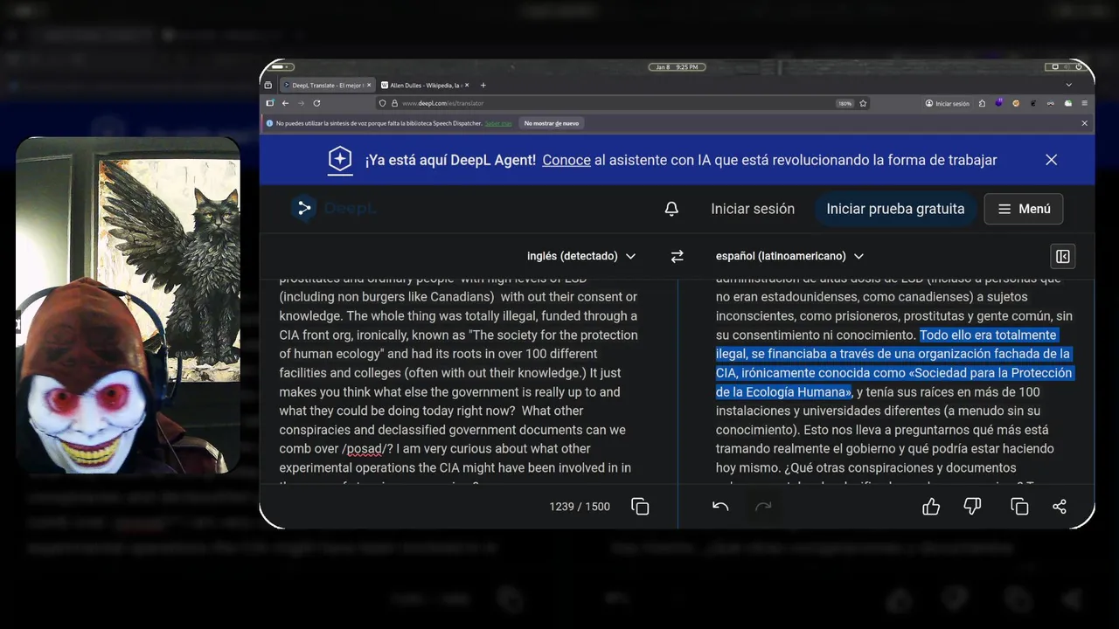1119x629 pixels.
Task: Click the DeepL Agent banner icon
Action: [x=340, y=160]
